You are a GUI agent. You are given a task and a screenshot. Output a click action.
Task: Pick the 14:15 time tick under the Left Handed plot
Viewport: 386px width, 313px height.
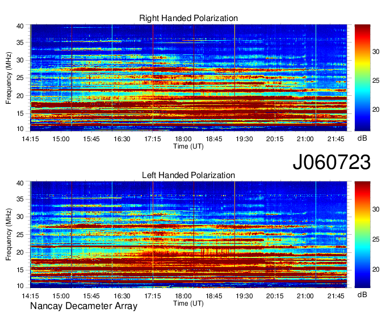(x=30, y=296)
